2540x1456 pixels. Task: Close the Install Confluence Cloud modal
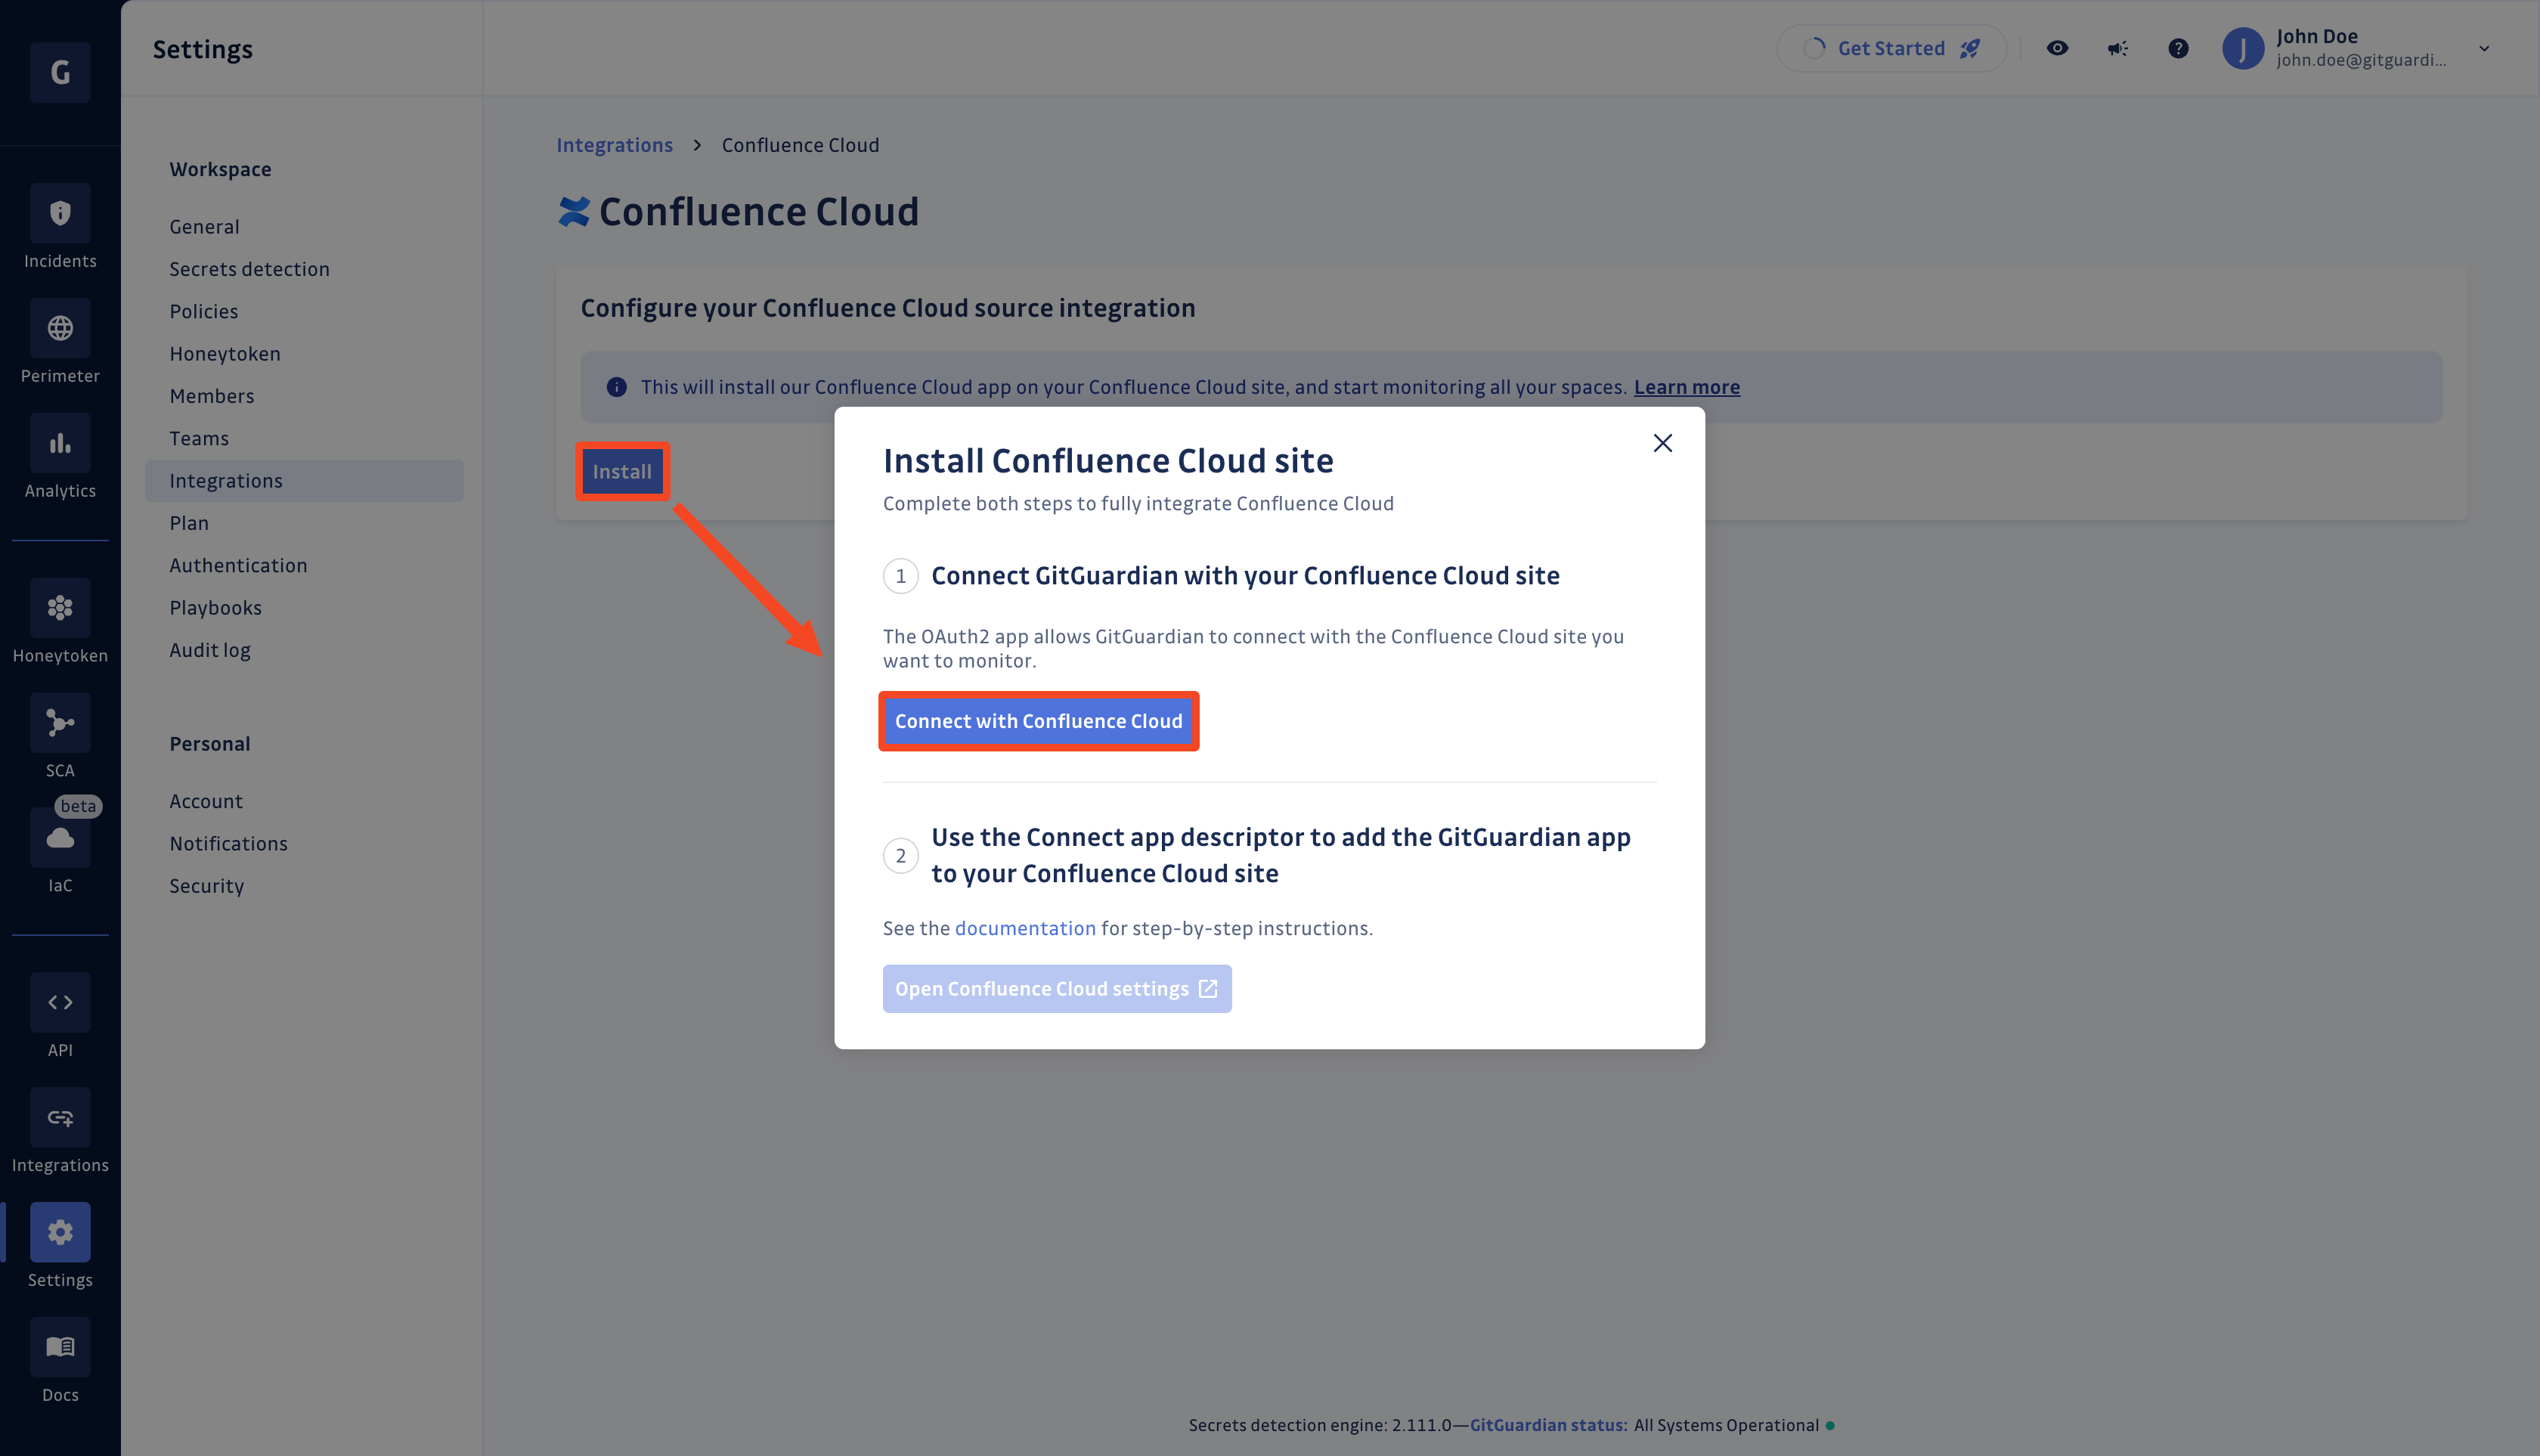click(x=1662, y=443)
